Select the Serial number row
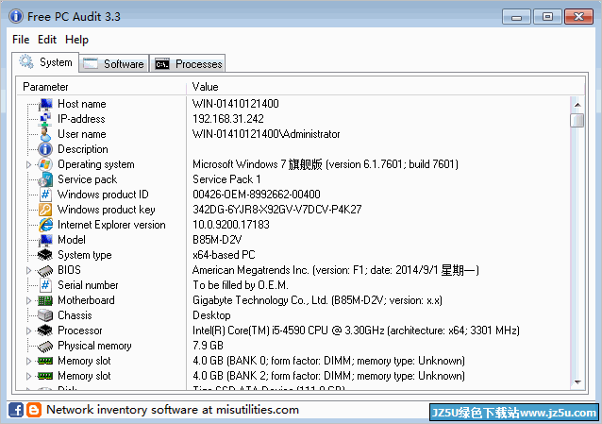This screenshot has width=602, height=424. (x=293, y=285)
